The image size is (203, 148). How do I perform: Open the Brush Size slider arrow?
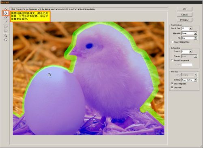click(x=190, y=28)
